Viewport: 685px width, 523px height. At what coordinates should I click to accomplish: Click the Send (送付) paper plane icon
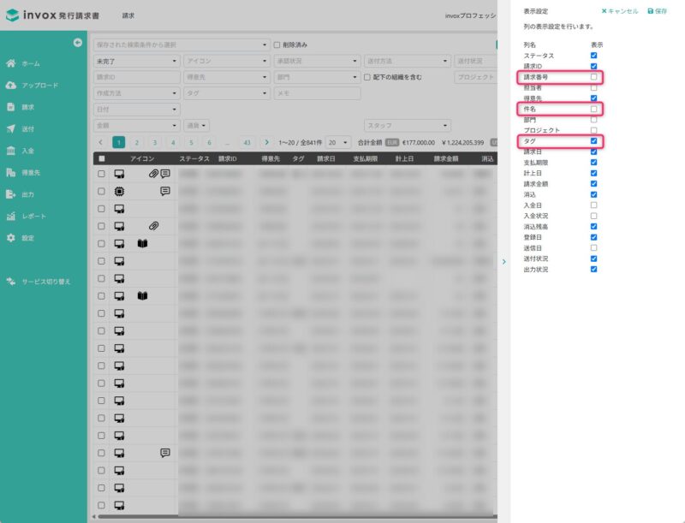11,129
